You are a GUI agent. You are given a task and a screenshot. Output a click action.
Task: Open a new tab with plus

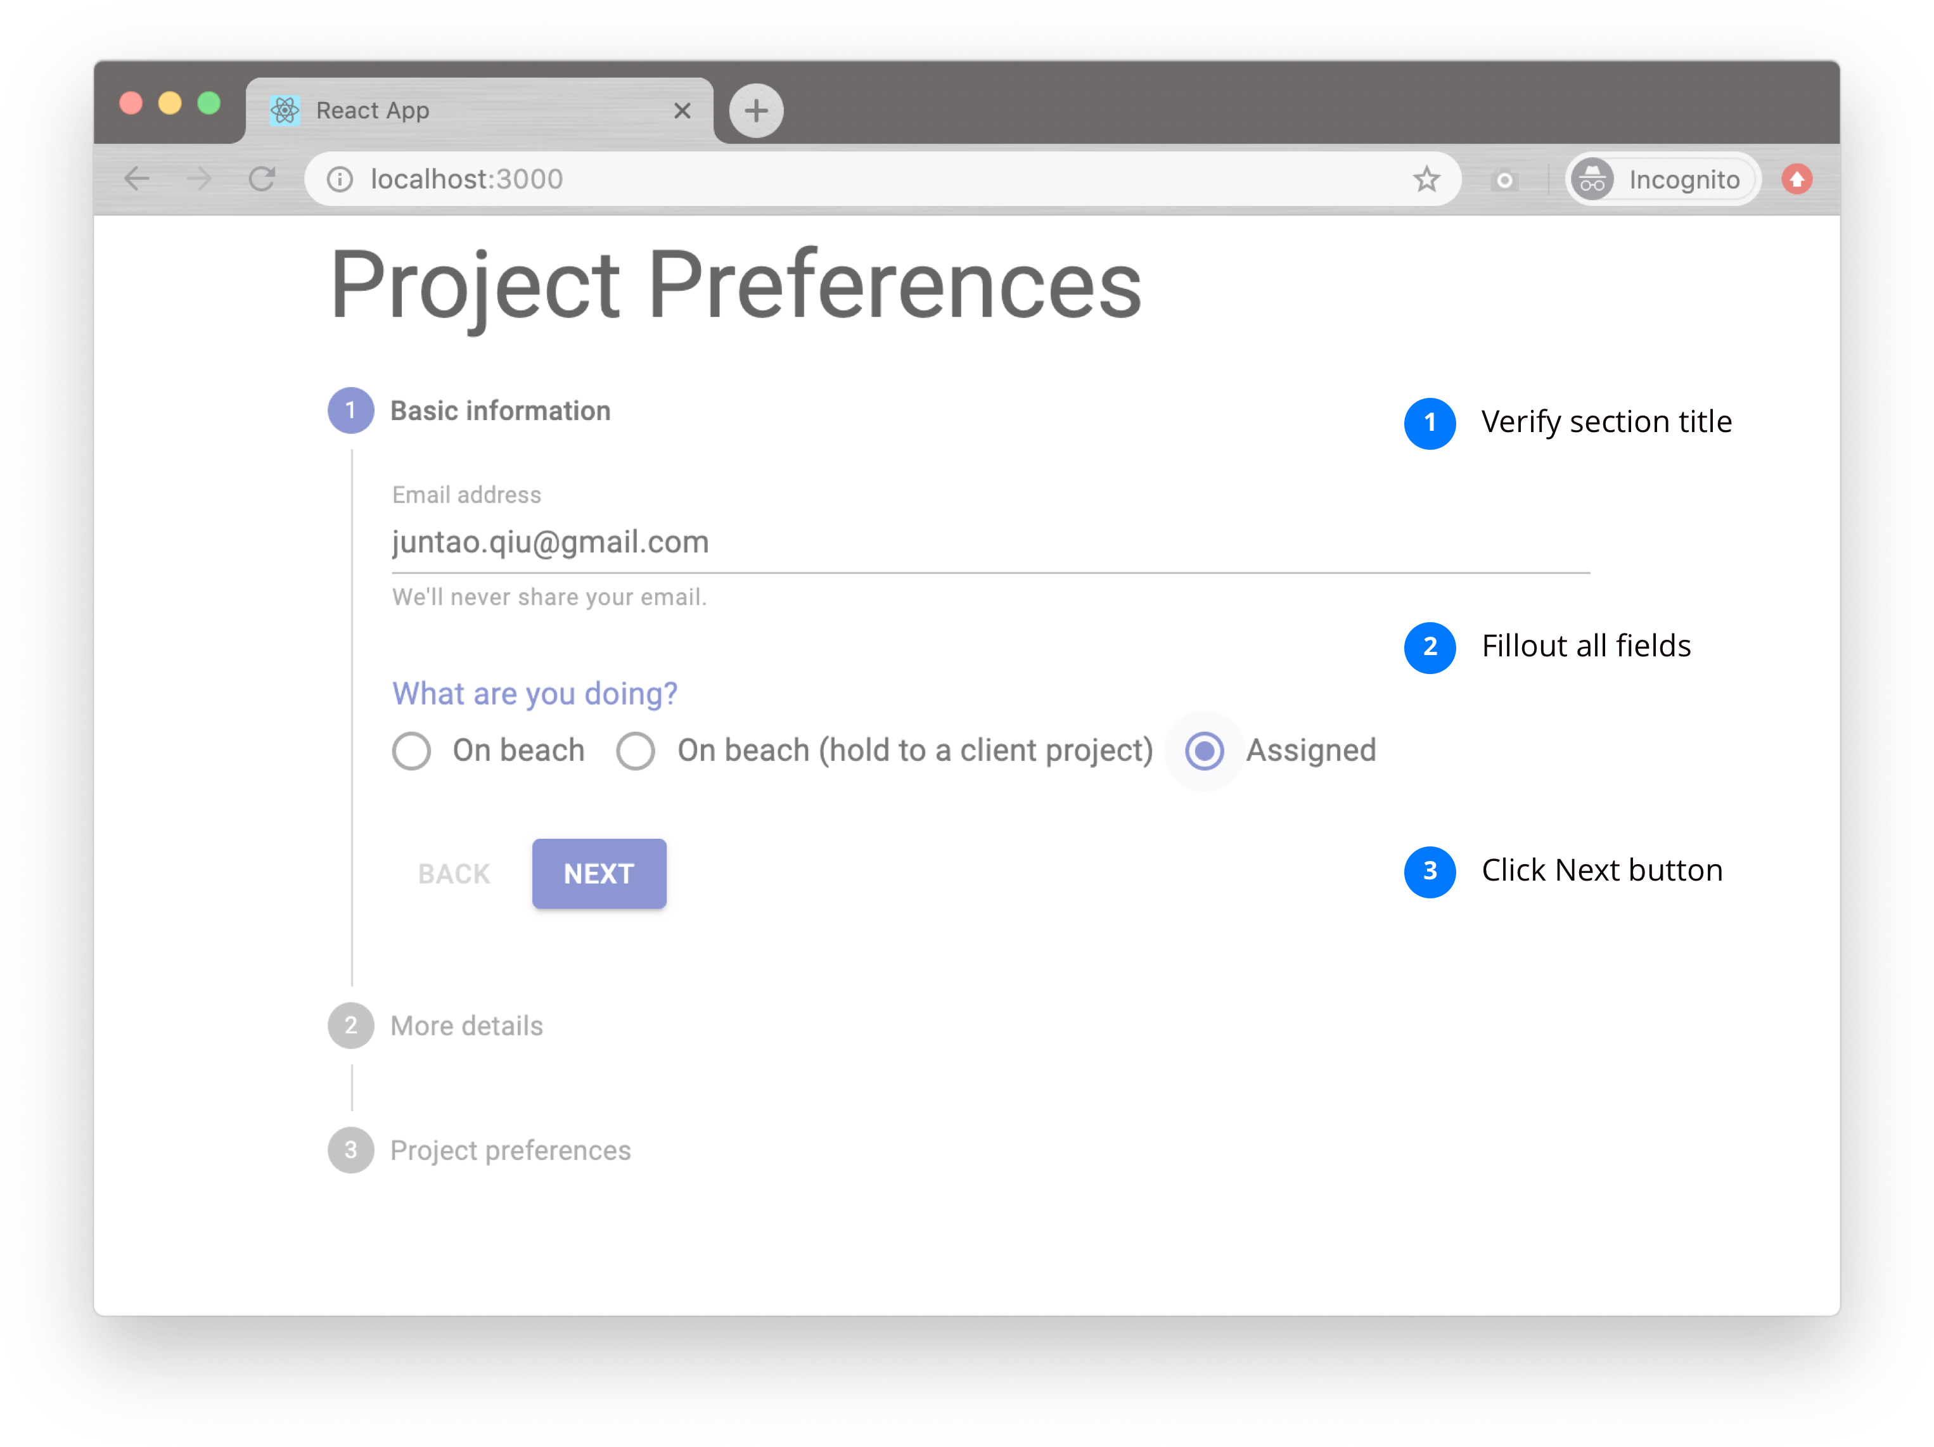(756, 110)
